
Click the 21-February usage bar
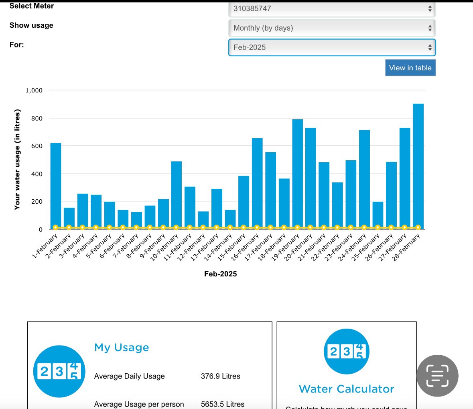[324, 195]
